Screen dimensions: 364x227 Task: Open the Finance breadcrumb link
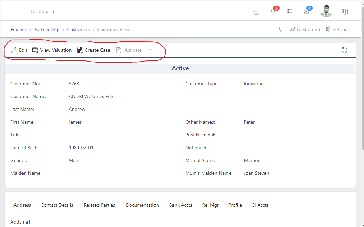click(x=19, y=29)
